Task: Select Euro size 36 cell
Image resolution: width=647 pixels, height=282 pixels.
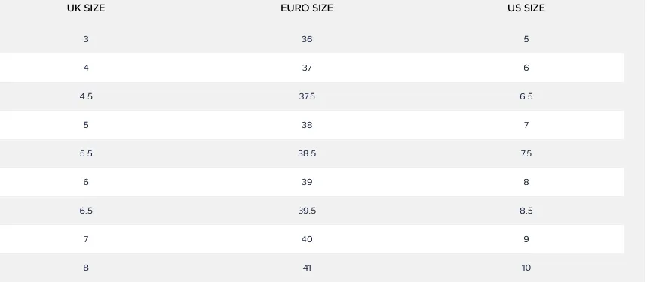Action: tap(307, 39)
